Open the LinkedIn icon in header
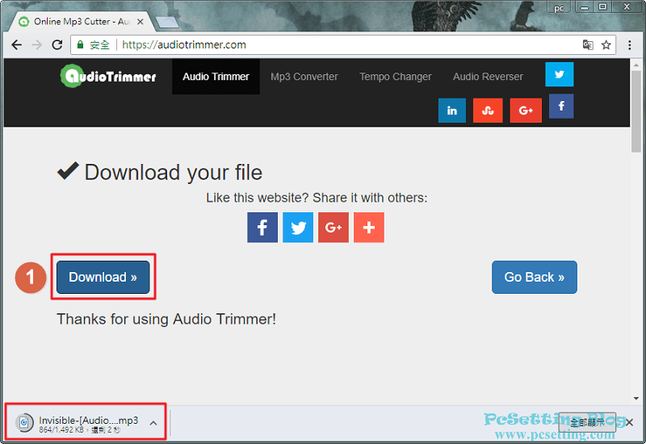Image resolution: width=646 pixels, height=444 pixels. coord(452,111)
